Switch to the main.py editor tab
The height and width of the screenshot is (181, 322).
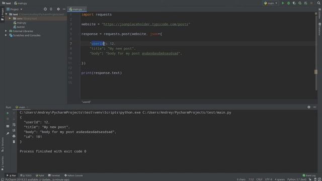coord(76,9)
